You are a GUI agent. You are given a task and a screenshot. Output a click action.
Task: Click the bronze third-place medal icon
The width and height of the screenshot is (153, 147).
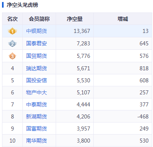(x=12, y=56)
